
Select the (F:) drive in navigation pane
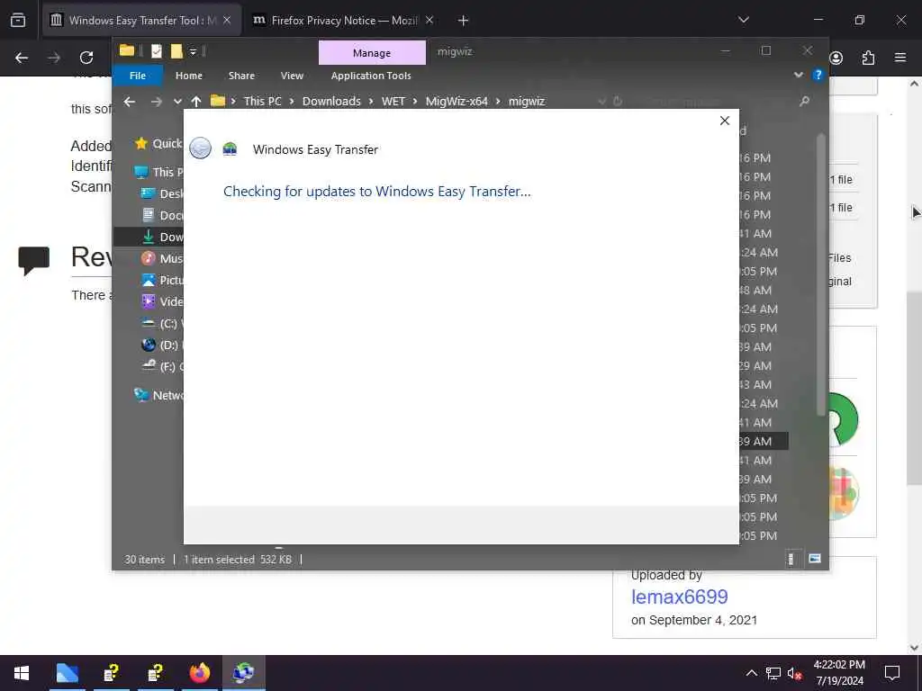pos(162,367)
